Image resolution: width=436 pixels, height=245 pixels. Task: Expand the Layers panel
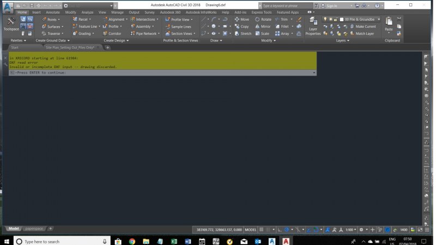342,40
